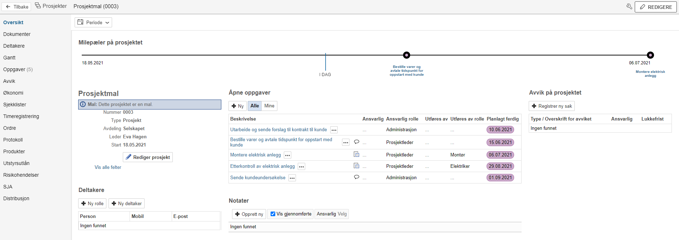Image resolution: width=679 pixels, height=240 pixels.
Task: Open ellipsis menu for Etterkontroll task
Action: coord(301,167)
